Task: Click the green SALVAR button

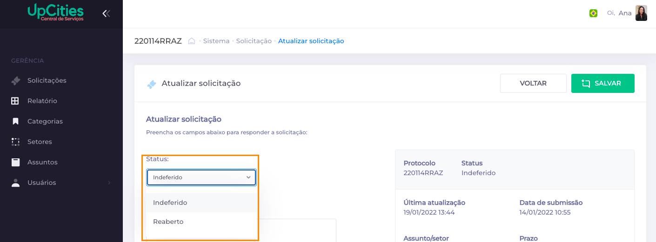Action: coord(603,84)
